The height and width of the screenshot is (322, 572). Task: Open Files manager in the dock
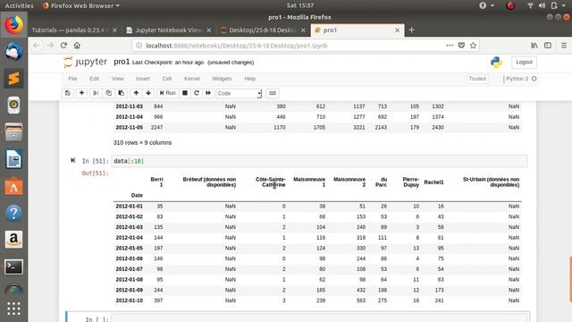coord(14,131)
